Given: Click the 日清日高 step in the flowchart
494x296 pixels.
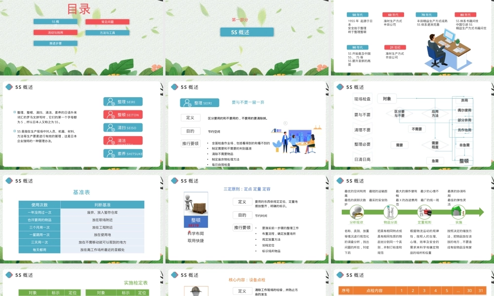Looking at the screenshot, I should click(362, 159).
